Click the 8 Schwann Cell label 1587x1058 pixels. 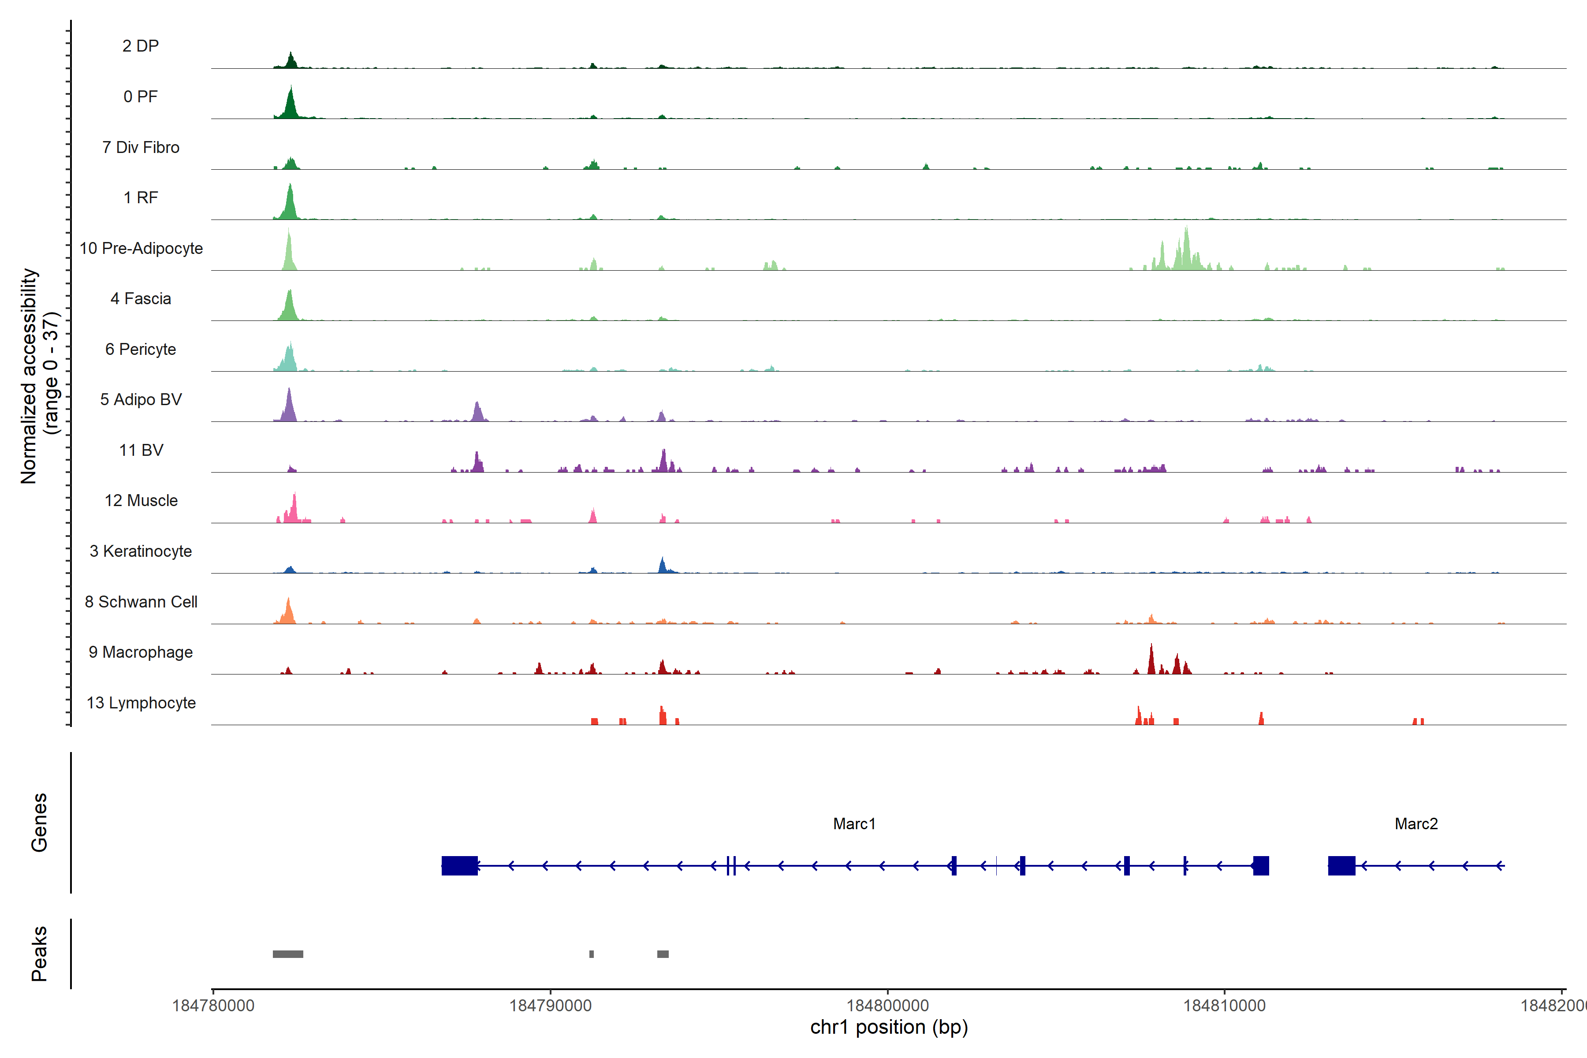click(x=141, y=602)
